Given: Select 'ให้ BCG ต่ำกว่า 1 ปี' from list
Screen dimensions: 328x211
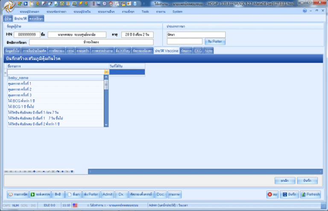Looking at the screenshot, I should pyautogui.click(x=22, y=101).
